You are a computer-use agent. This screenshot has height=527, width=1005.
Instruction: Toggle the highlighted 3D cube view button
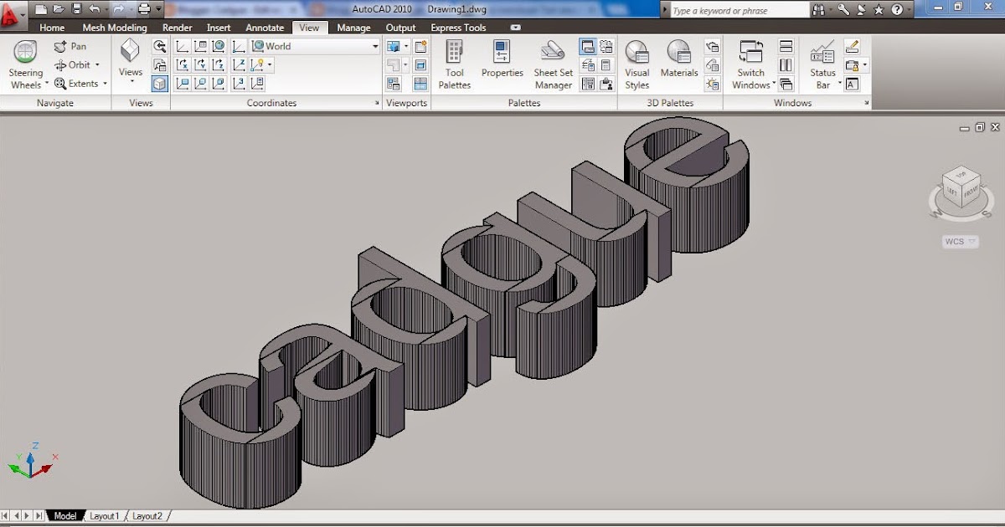coord(159,84)
